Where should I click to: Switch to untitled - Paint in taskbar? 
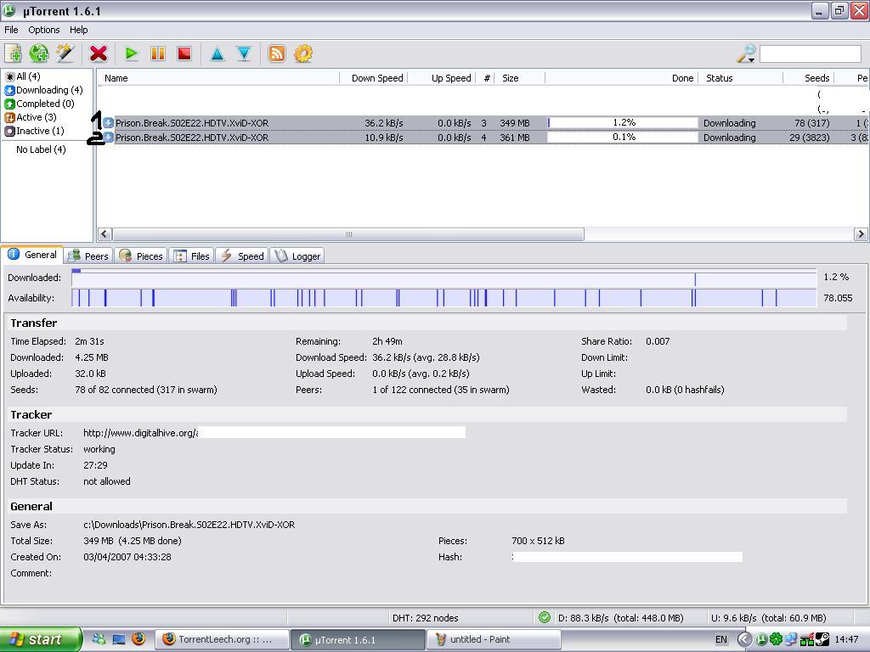[484, 640]
